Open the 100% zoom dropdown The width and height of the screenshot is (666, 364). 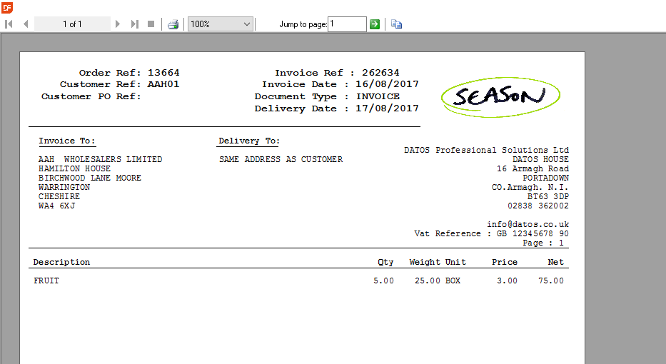click(221, 24)
